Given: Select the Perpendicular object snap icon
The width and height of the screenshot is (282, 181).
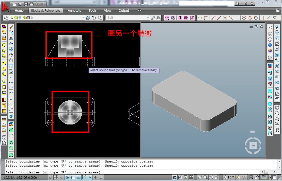Looking at the screenshot, I should pyautogui.click(x=263, y=17).
